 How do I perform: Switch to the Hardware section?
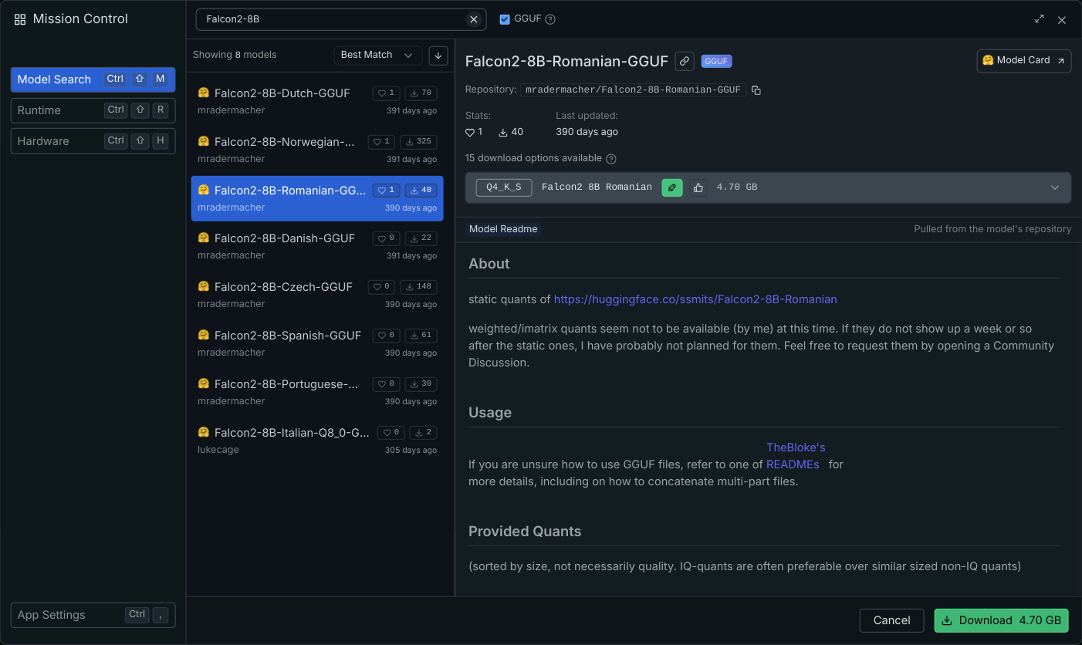pos(93,141)
